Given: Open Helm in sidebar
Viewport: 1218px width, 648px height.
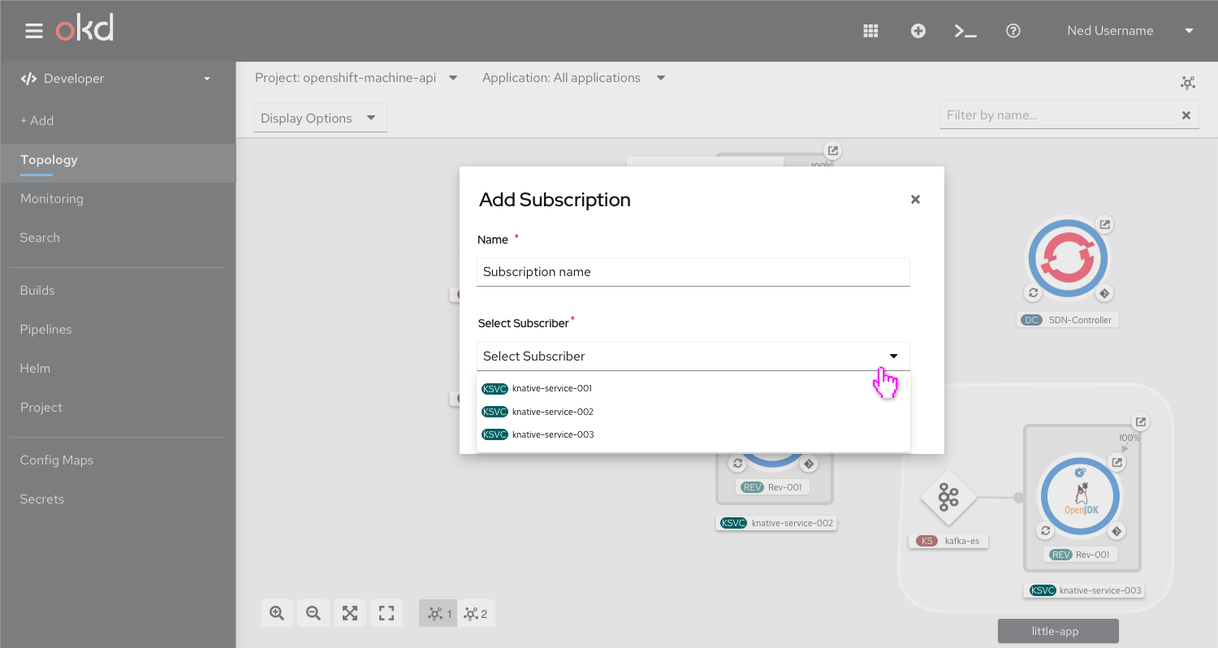Looking at the screenshot, I should pos(35,368).
